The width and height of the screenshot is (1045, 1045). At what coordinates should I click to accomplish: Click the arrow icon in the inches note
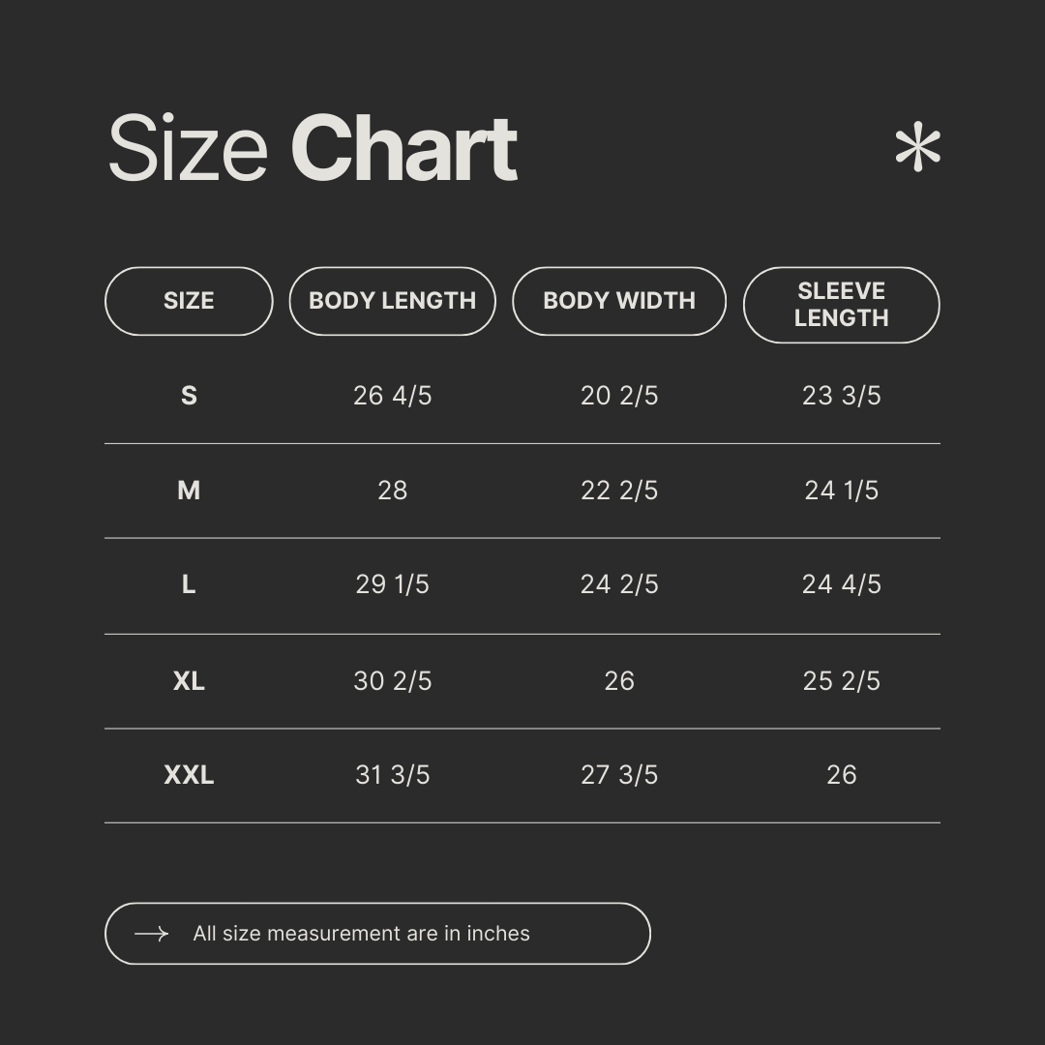point(151,934)
